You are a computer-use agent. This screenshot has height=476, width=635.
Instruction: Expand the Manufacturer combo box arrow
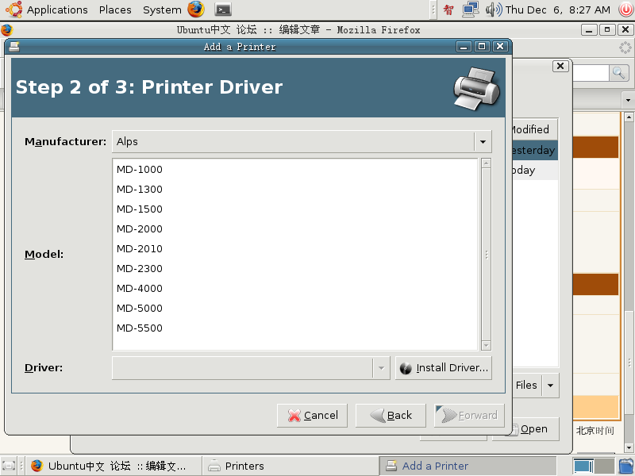pyautogui.click(x=483, y=142)
